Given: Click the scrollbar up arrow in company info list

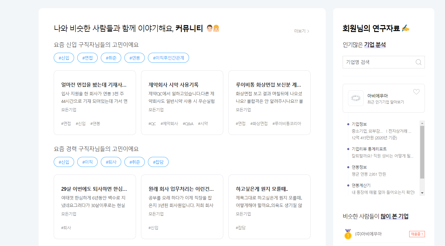Looking at the screenshot, I should coord(422,123).
